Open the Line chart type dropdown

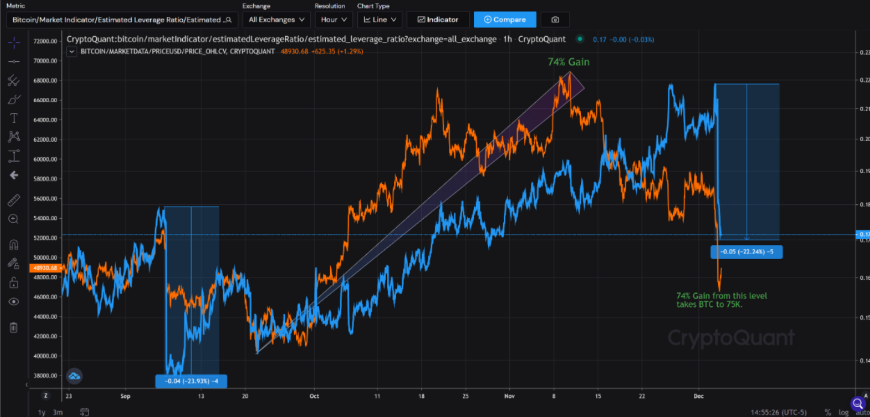[x=379, y=19]
